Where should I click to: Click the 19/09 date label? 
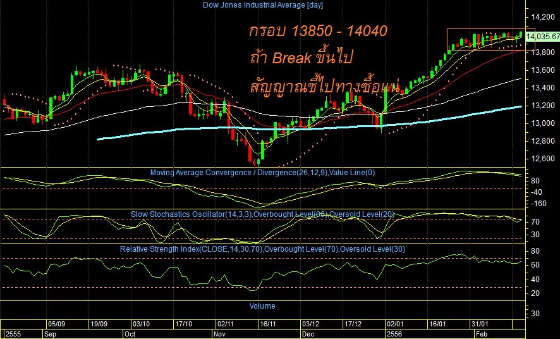99,324
